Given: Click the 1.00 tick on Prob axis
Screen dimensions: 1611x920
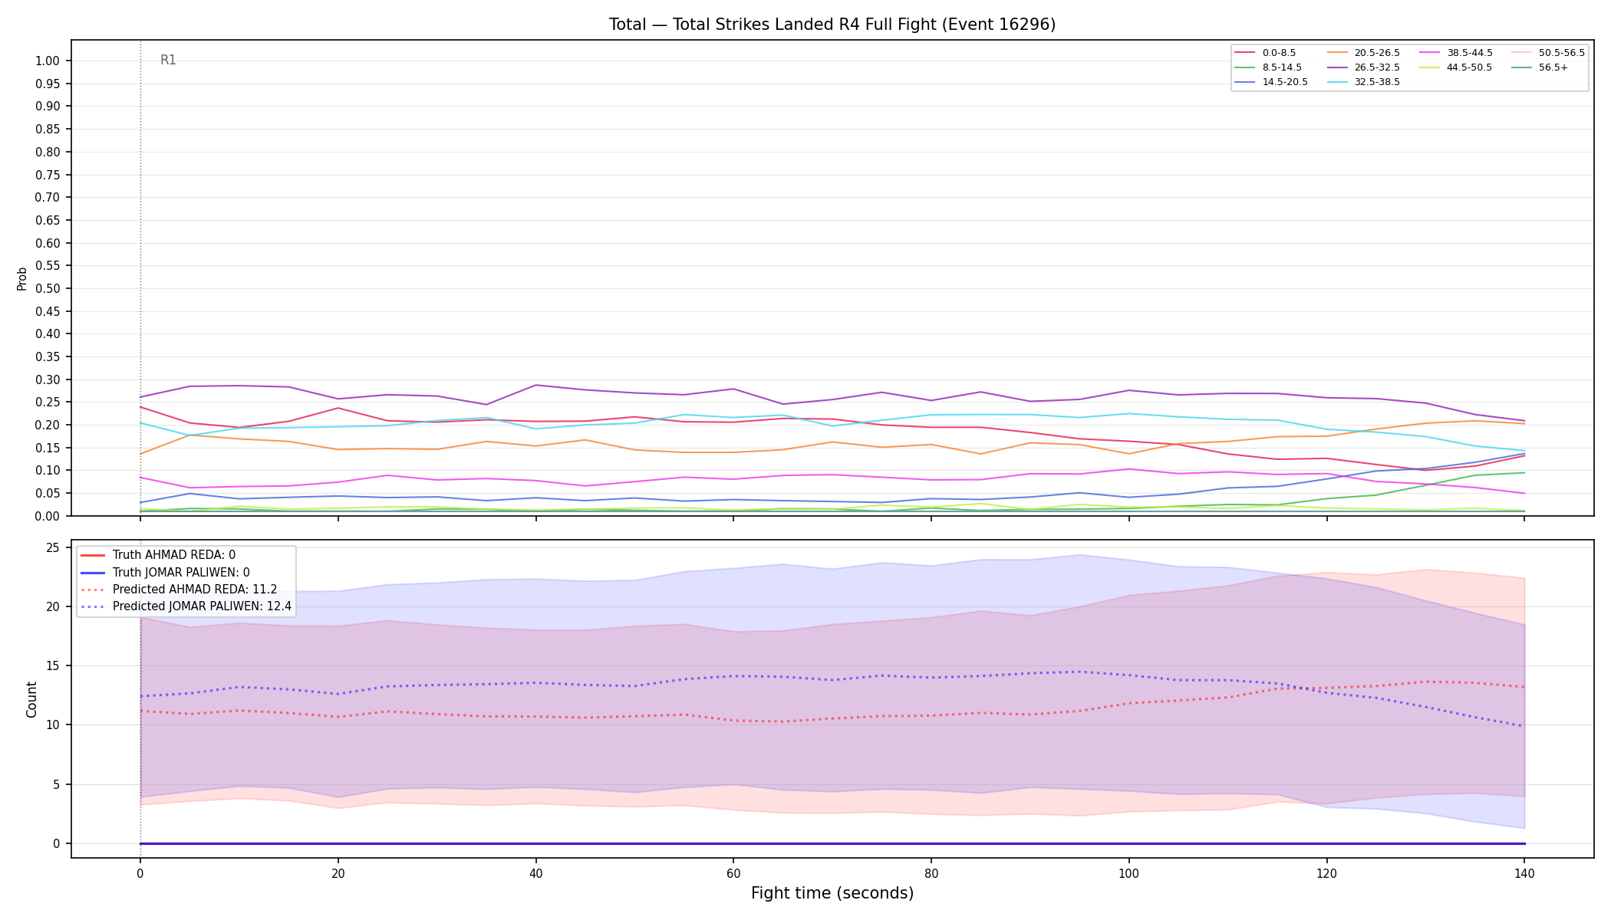Looking at the screenshot, I should point(48,61).
